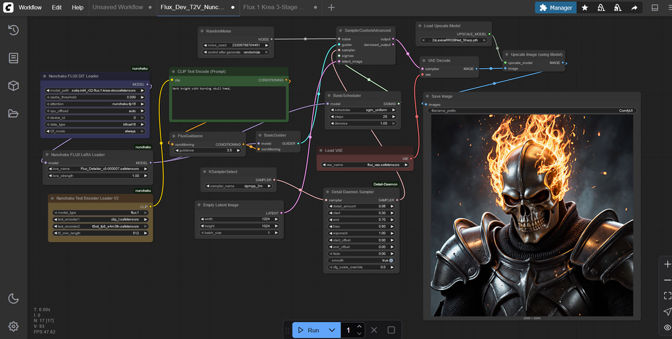Click the Run button
This screenshot has height=339, width=672.
[309, 330]
